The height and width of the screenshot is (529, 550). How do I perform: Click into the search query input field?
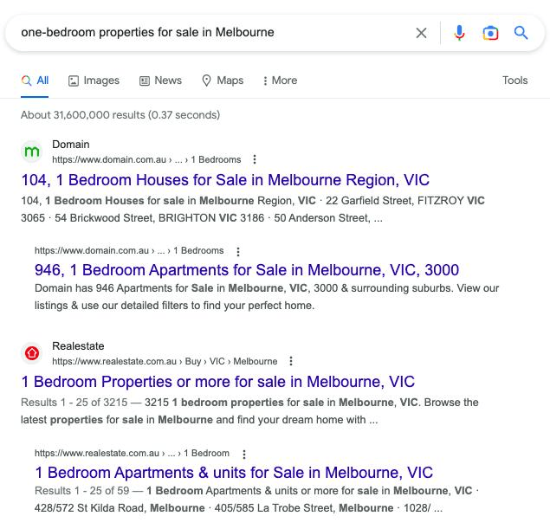pyautogui.click(x=208, y=33)
